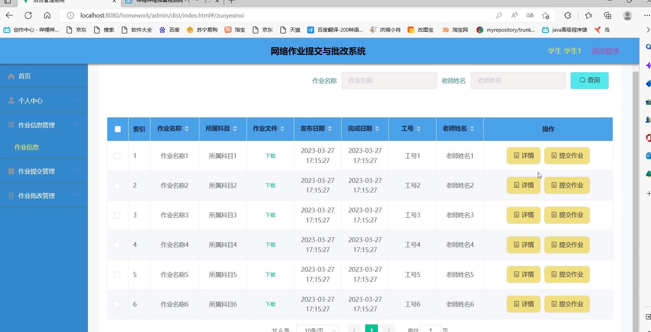The image size is (651, 332).
Task: Open the browser settings ellipsis menu
Action: pos(647,15)
